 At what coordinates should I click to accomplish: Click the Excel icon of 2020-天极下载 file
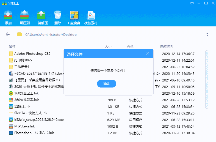point(11,87)
